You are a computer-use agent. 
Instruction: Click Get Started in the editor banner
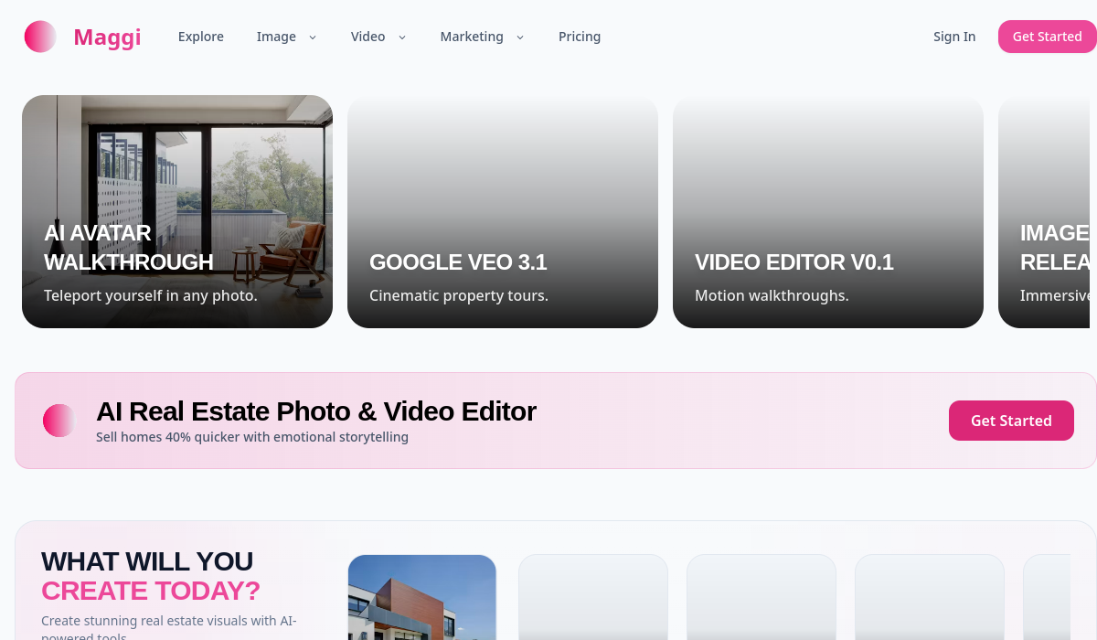click(1011, 421)
